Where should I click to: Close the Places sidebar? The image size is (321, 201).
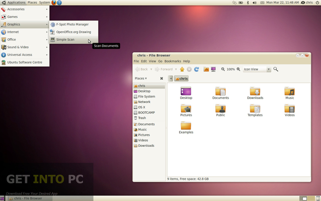click(x=162, y=78)
